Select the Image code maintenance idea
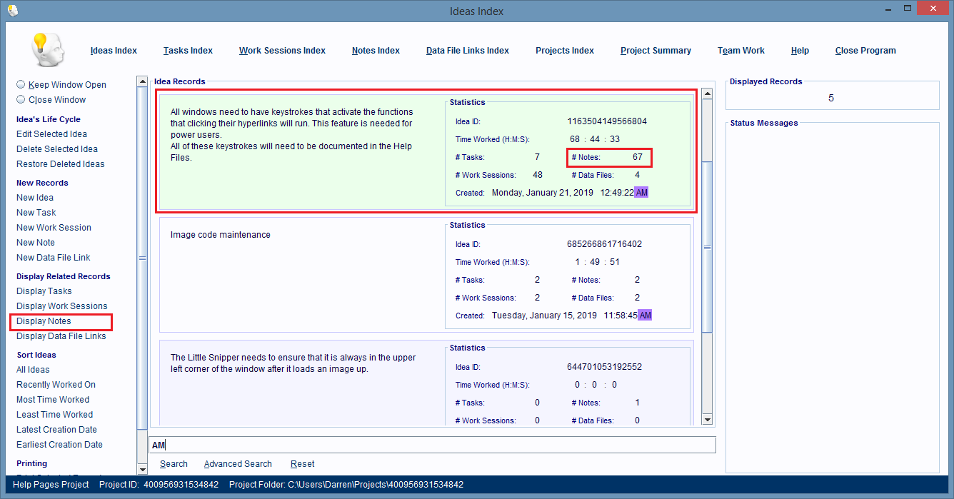 pos(221,235)
